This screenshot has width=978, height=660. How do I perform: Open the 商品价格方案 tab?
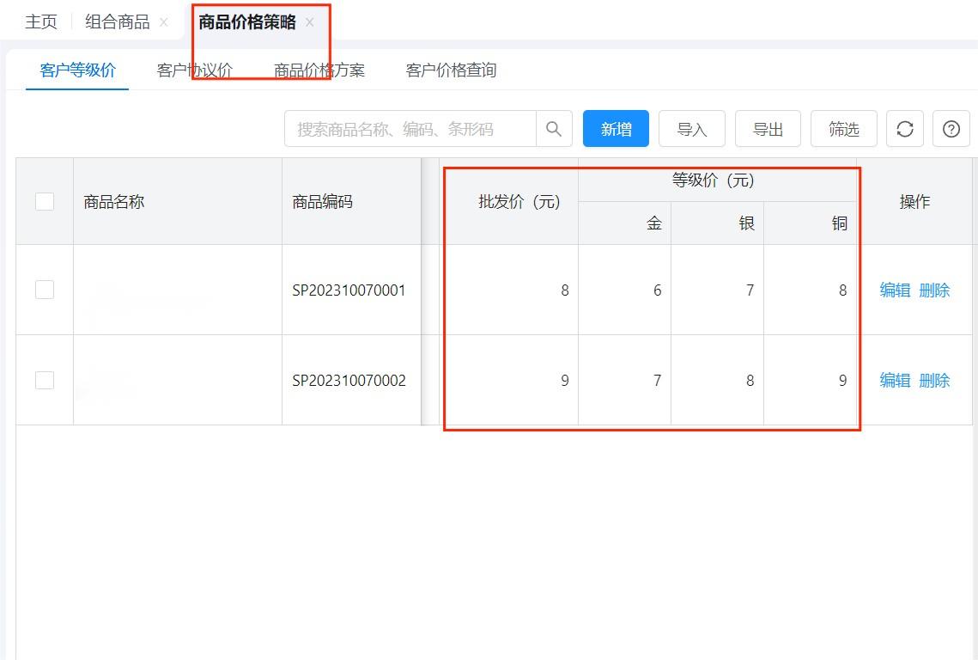pyautogui.click(x=319, y=71)
